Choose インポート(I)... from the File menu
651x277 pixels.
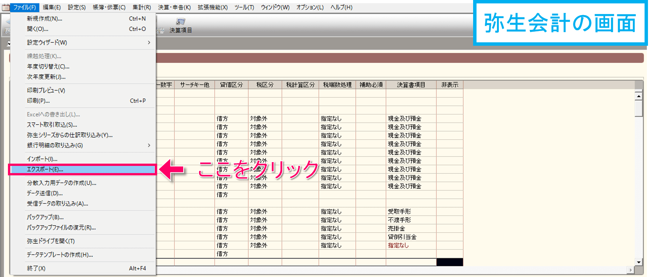point(83,159)
